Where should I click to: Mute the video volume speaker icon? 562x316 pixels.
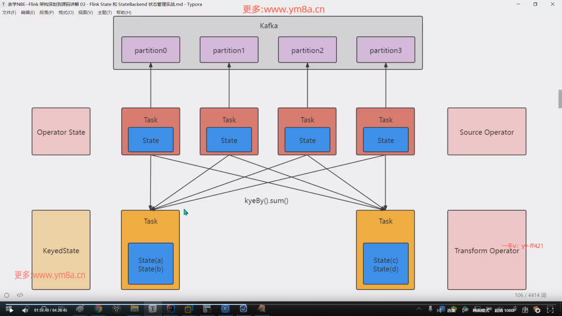tap(25, 310)
